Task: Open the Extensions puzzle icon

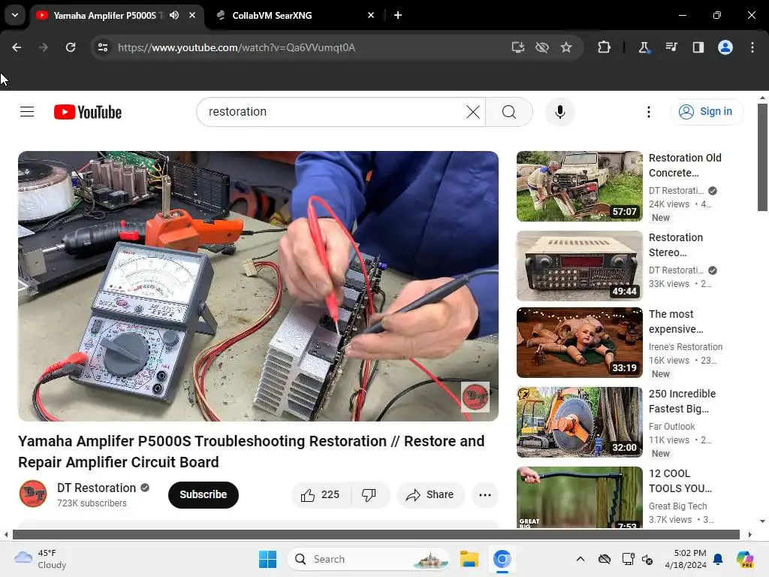Action: pyautogui.click(x=605, y=47)
